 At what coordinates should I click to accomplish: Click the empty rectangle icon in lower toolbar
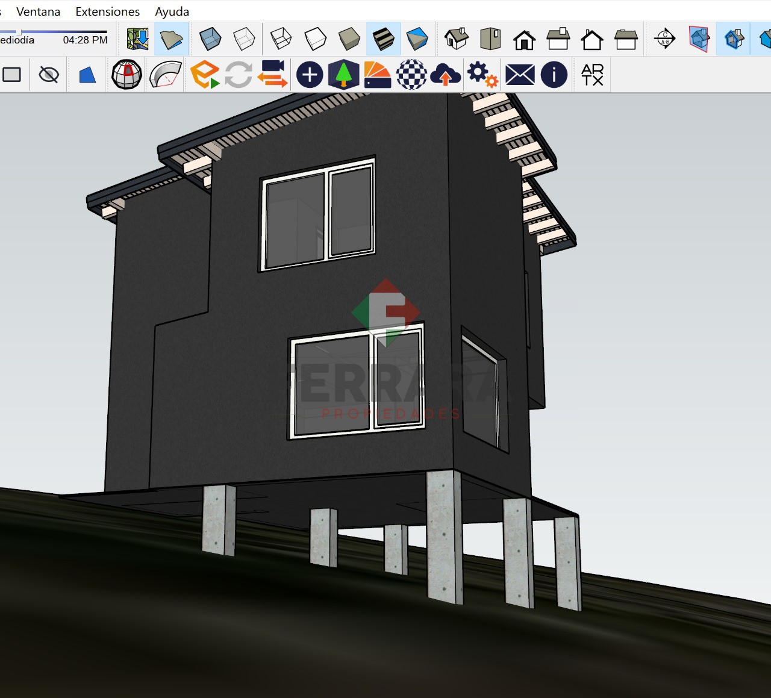pos(12,75)
